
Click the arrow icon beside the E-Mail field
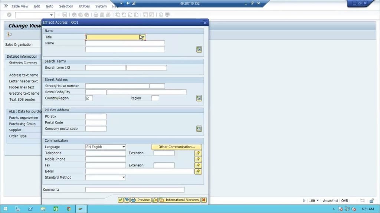(198, 172)
